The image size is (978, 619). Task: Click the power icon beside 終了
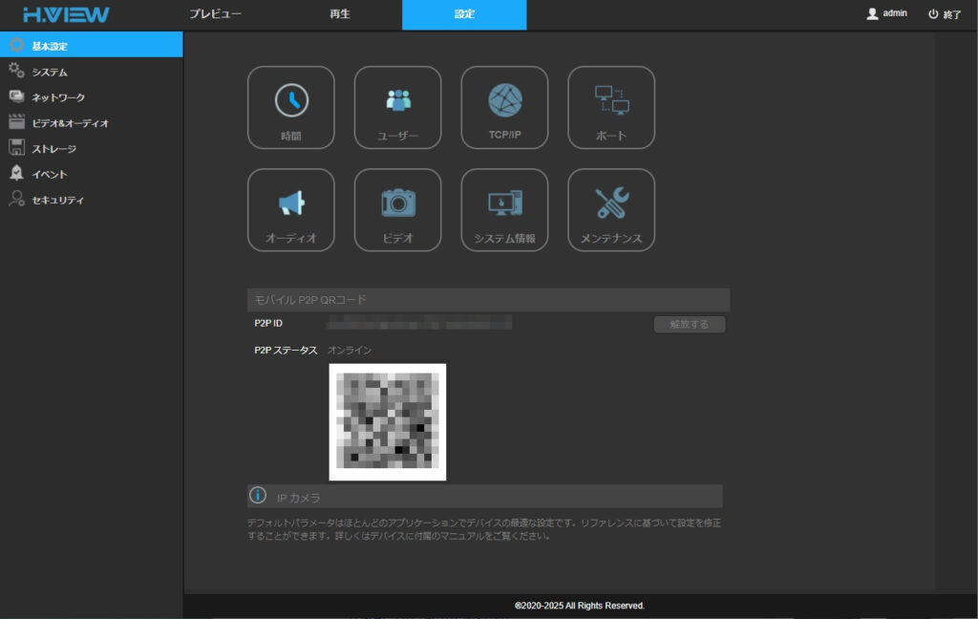pos(933,13)
